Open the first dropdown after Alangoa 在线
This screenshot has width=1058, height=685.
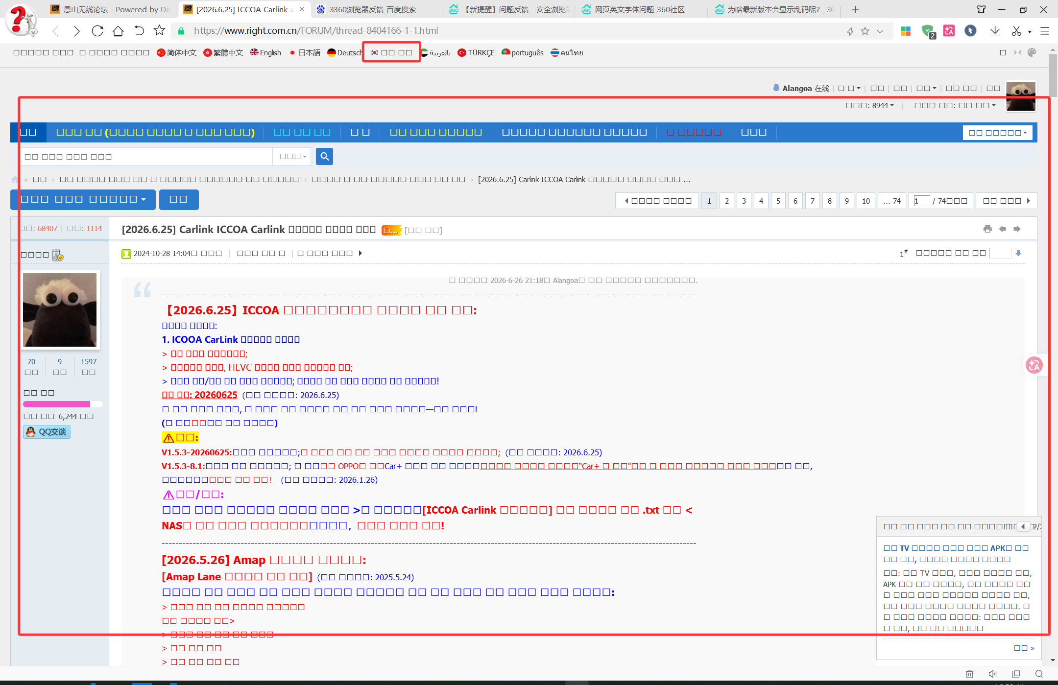click(849, 88)
